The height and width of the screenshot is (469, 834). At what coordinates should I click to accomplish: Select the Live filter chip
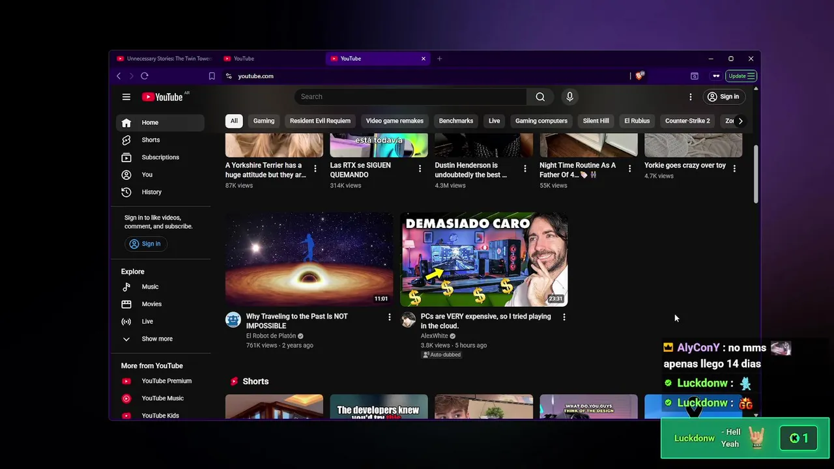click(x=495, y=121)
